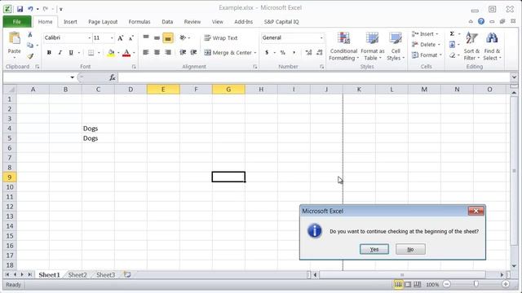Toggle Wrap Text
This screenshot has height=293, width=522.
[x=221, y=38]
